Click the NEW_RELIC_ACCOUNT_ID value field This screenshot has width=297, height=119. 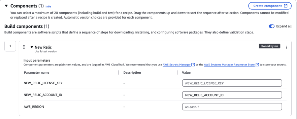(x=232, y=95)
